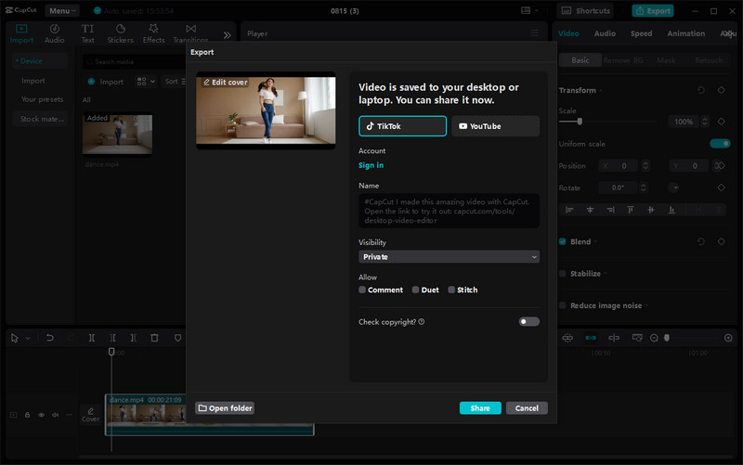743x465 pixels.
Task: Add a keyframe for Transform
Action: (722, 90)
